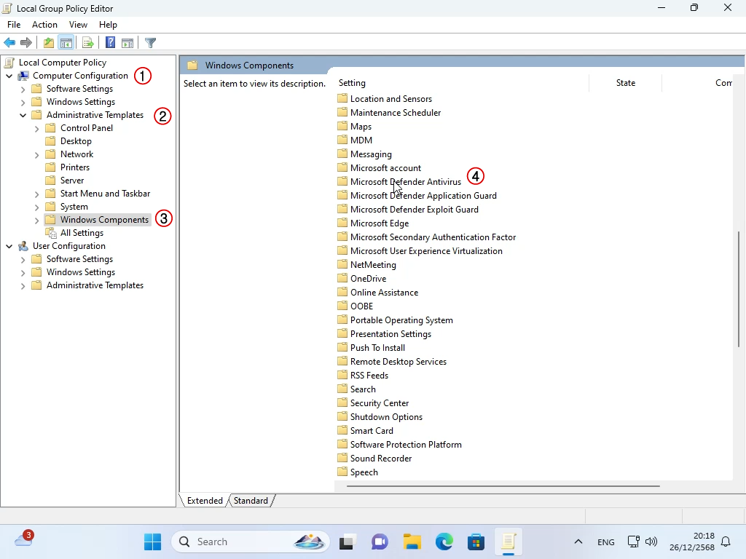Screen dimensions: 746x559
Task: Click the horizontal scrollbar in settings list
Action: tap(503, 485)
